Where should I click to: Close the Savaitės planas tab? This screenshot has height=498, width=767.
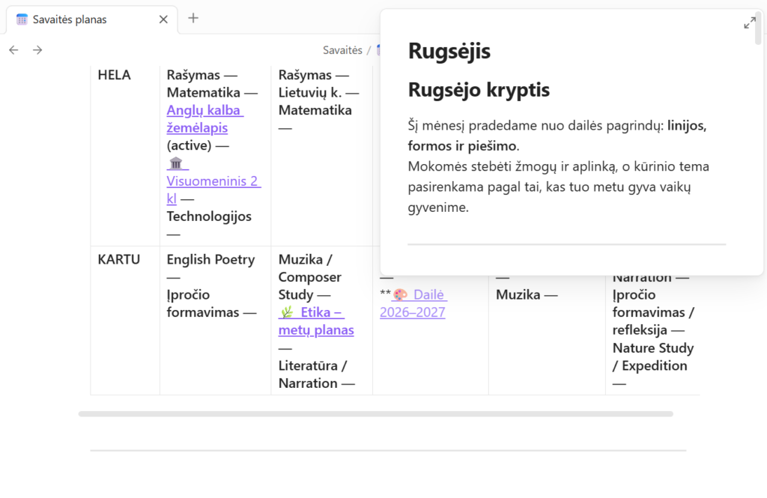(x=163, y=19)
